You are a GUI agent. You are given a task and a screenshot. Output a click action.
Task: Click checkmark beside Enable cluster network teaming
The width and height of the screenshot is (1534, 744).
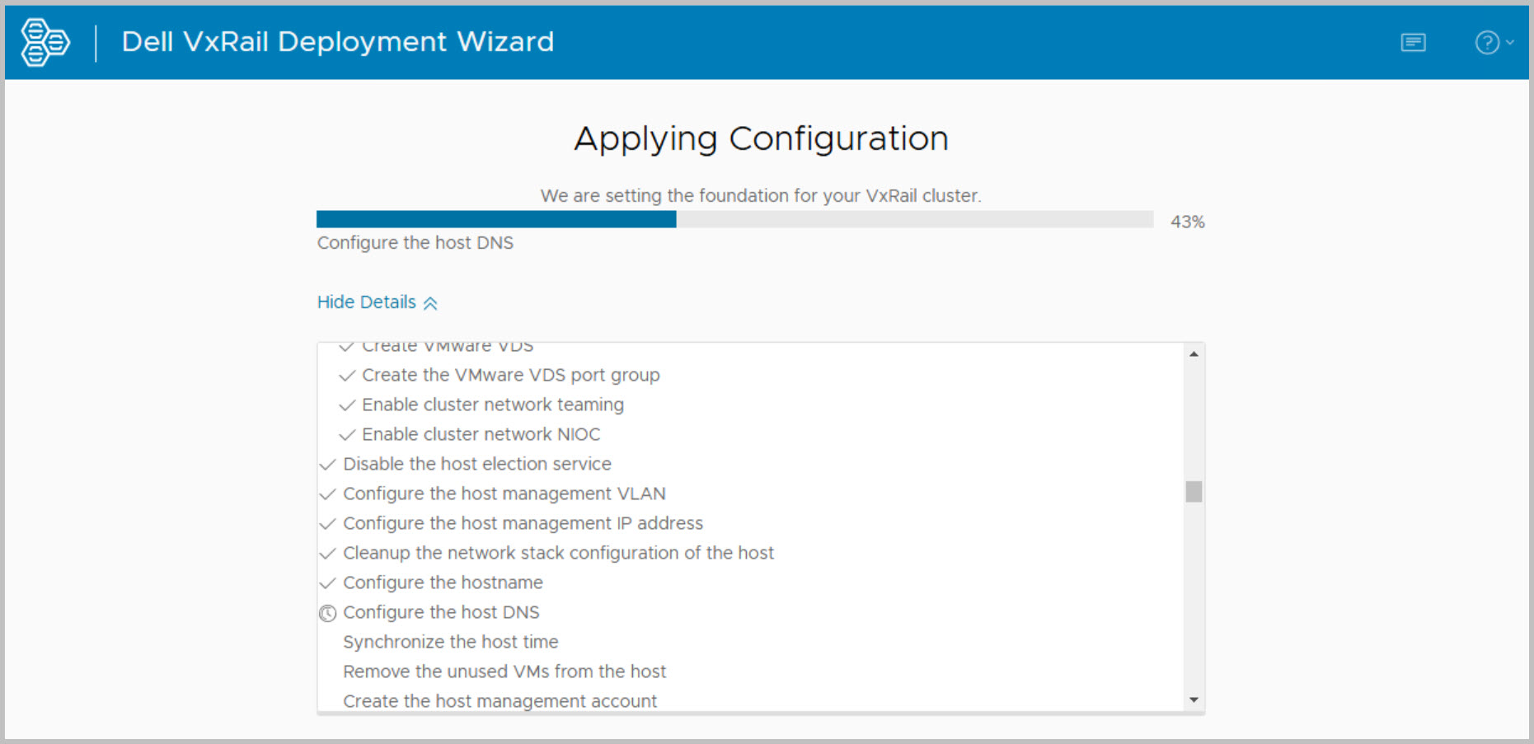347,405
